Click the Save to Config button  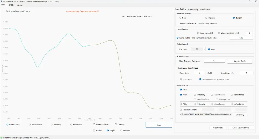[x=240, y=61]
